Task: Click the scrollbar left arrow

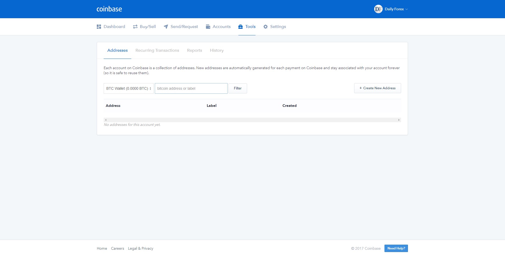Action: [x=106, y=120]
